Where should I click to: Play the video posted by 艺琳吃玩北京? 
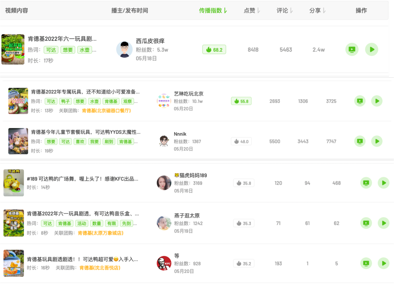click(x=377, y=101)
